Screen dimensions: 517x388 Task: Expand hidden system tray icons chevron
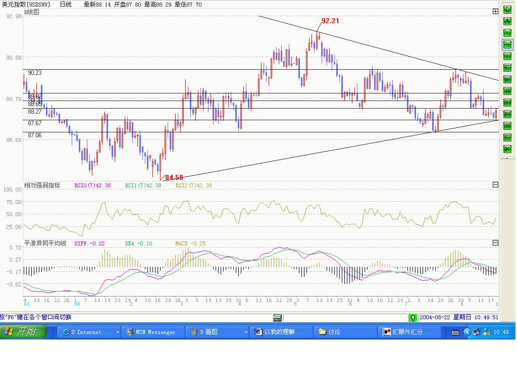[x=467, y=332]
